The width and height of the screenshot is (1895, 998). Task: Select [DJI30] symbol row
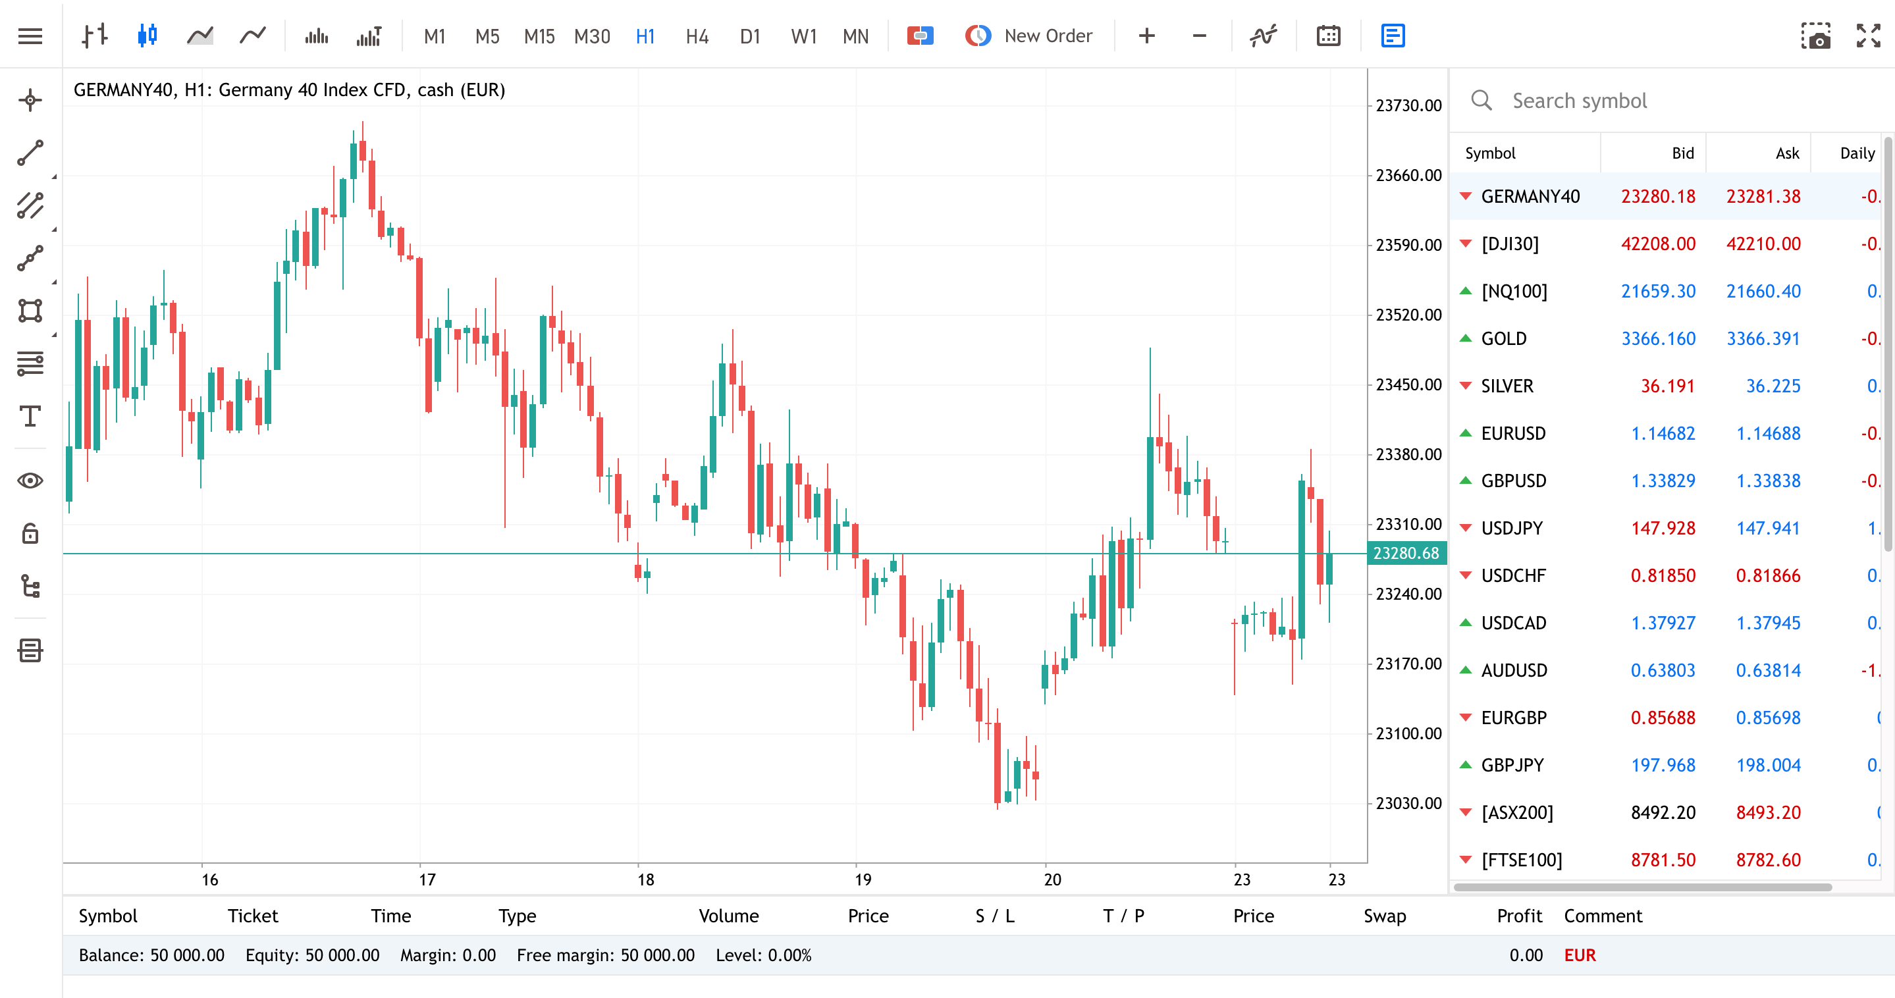[1665, 244]
